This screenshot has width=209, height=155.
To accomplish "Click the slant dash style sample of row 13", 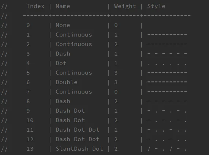I will (167, 149).
